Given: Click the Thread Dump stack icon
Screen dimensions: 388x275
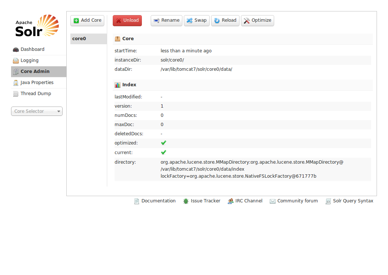Looking at the screenshot, I should [x=16, y=94].
